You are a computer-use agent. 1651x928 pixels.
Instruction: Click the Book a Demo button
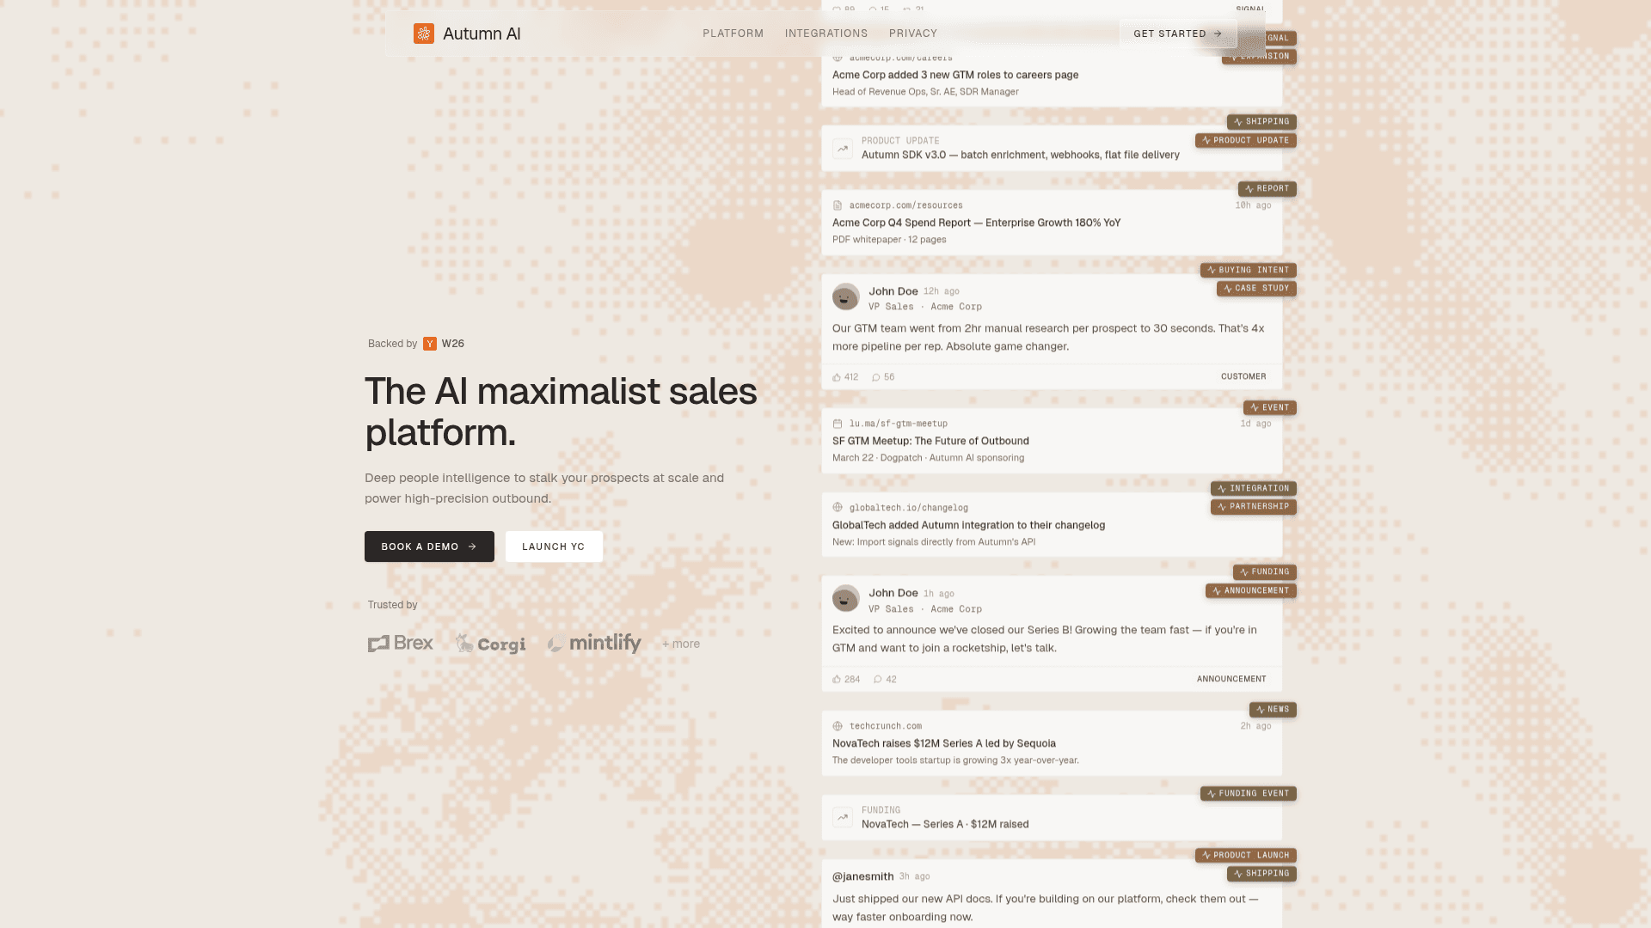pos(429,546)
